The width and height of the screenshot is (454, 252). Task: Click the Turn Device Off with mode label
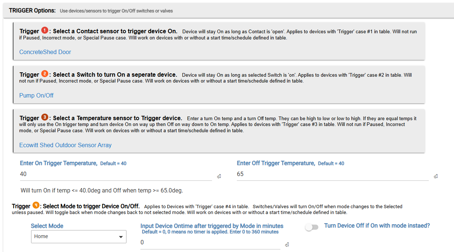point(377,226)
